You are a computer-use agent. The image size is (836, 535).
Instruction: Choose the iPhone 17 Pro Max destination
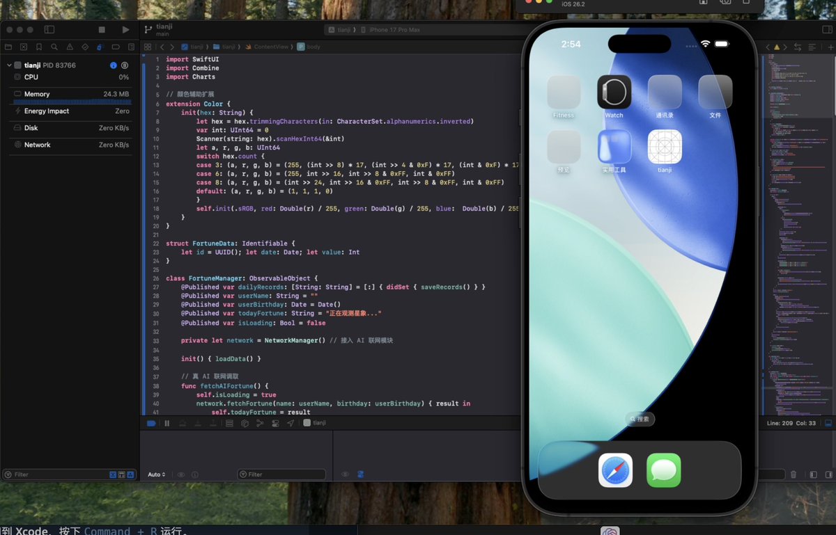(390, 30)
